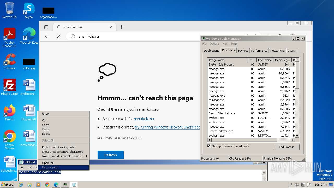Open Notepad File menu

click(22, 167)
